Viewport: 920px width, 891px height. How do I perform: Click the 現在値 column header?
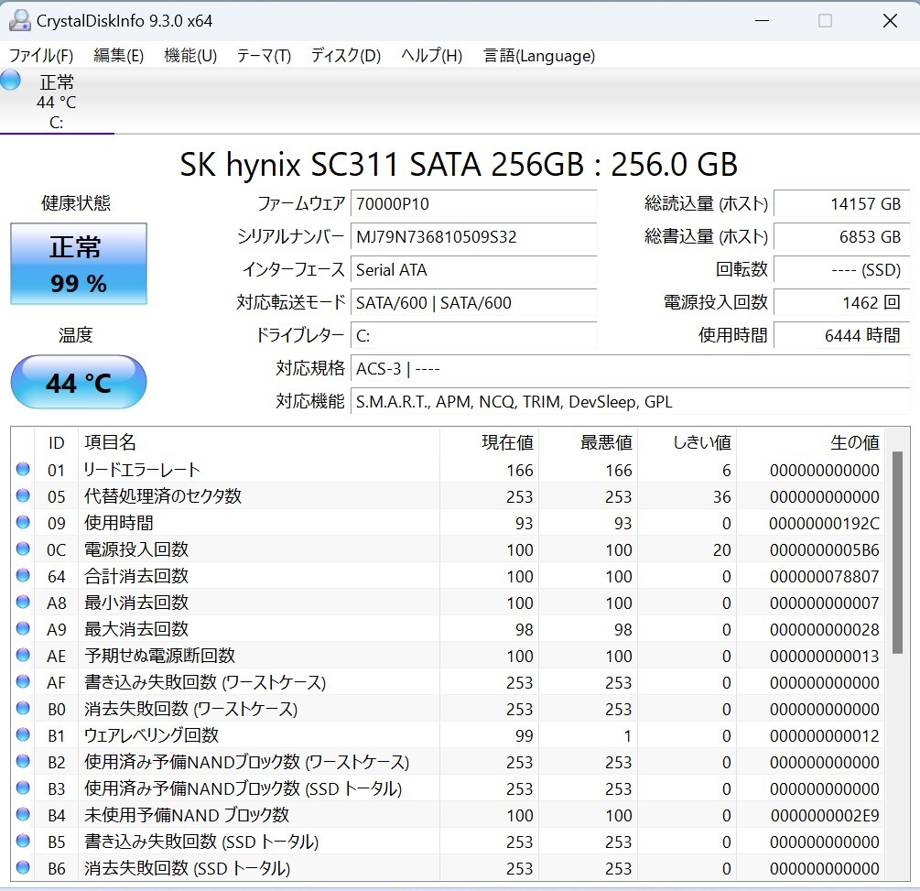(x=490, y=442)
